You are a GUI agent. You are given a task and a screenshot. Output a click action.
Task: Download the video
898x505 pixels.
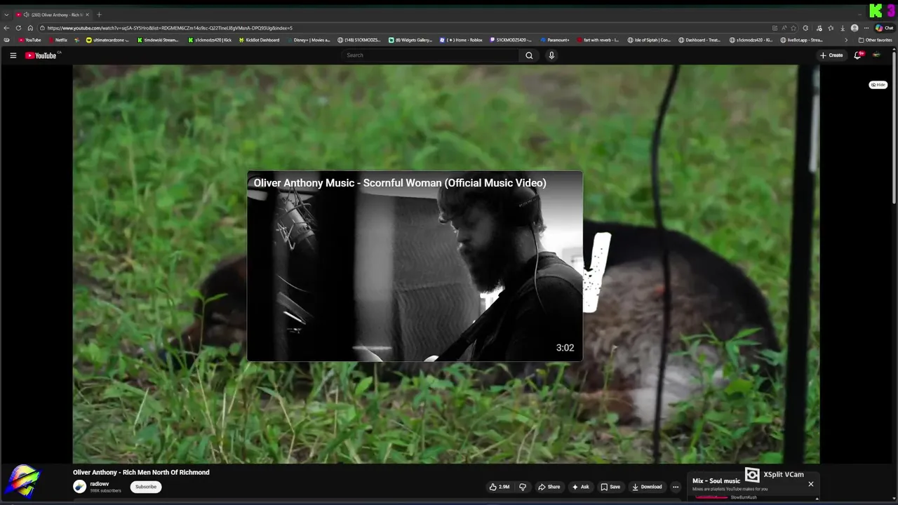click(647, 487)
